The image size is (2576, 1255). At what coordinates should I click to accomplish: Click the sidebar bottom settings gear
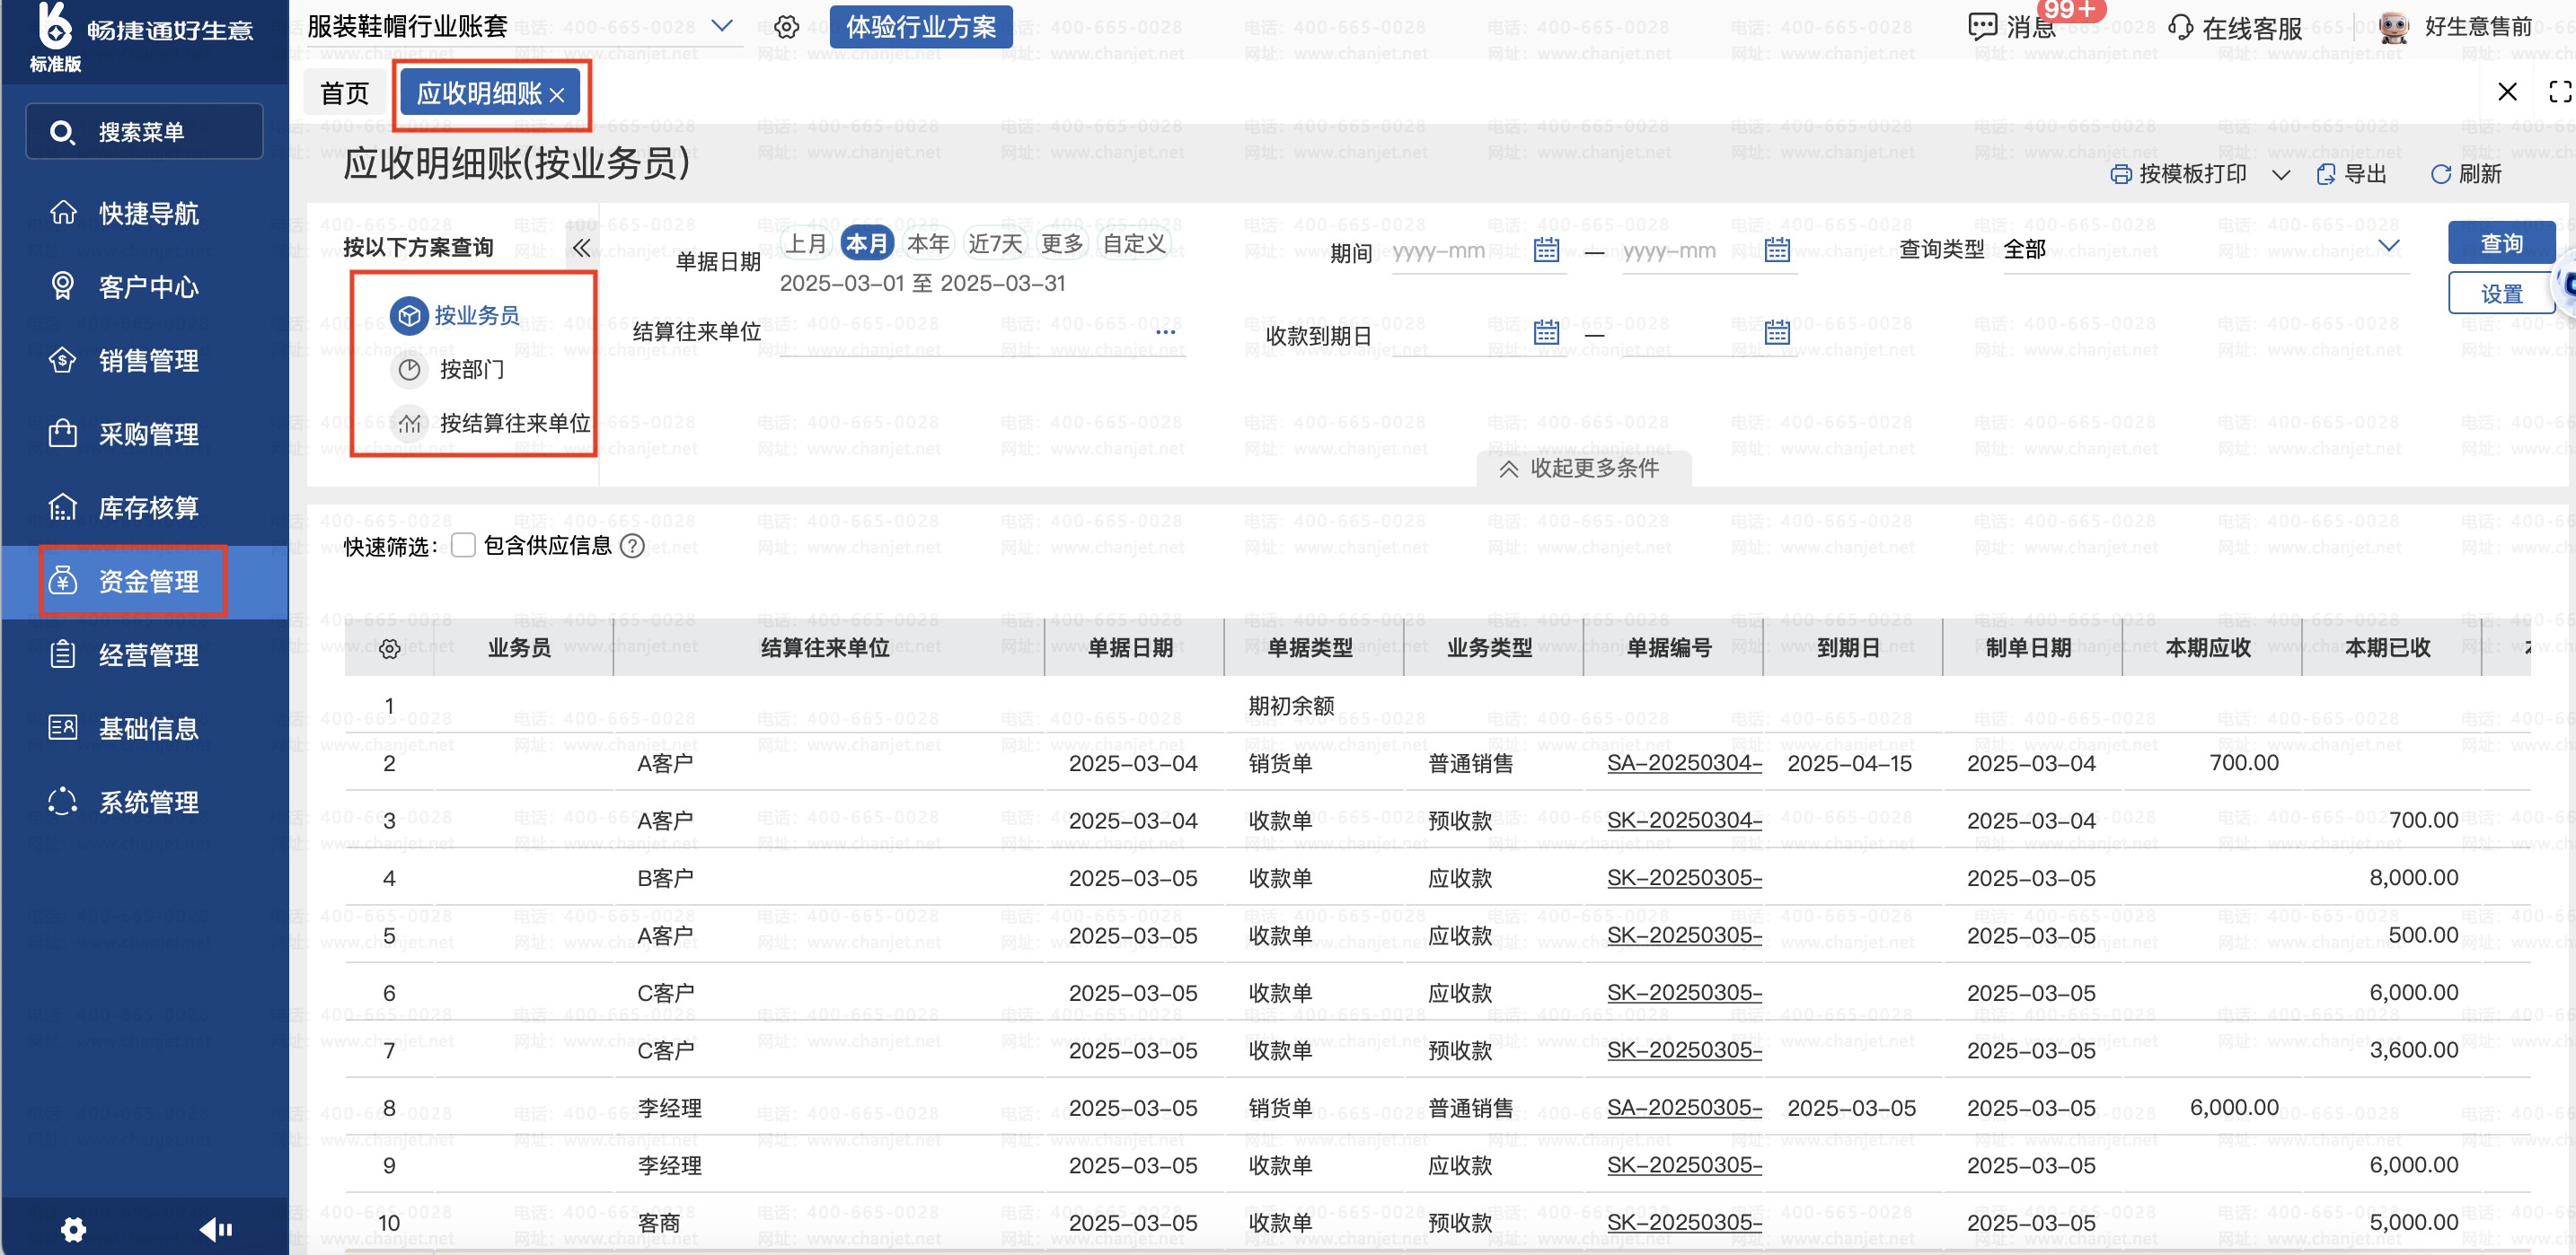(73, 1229)
